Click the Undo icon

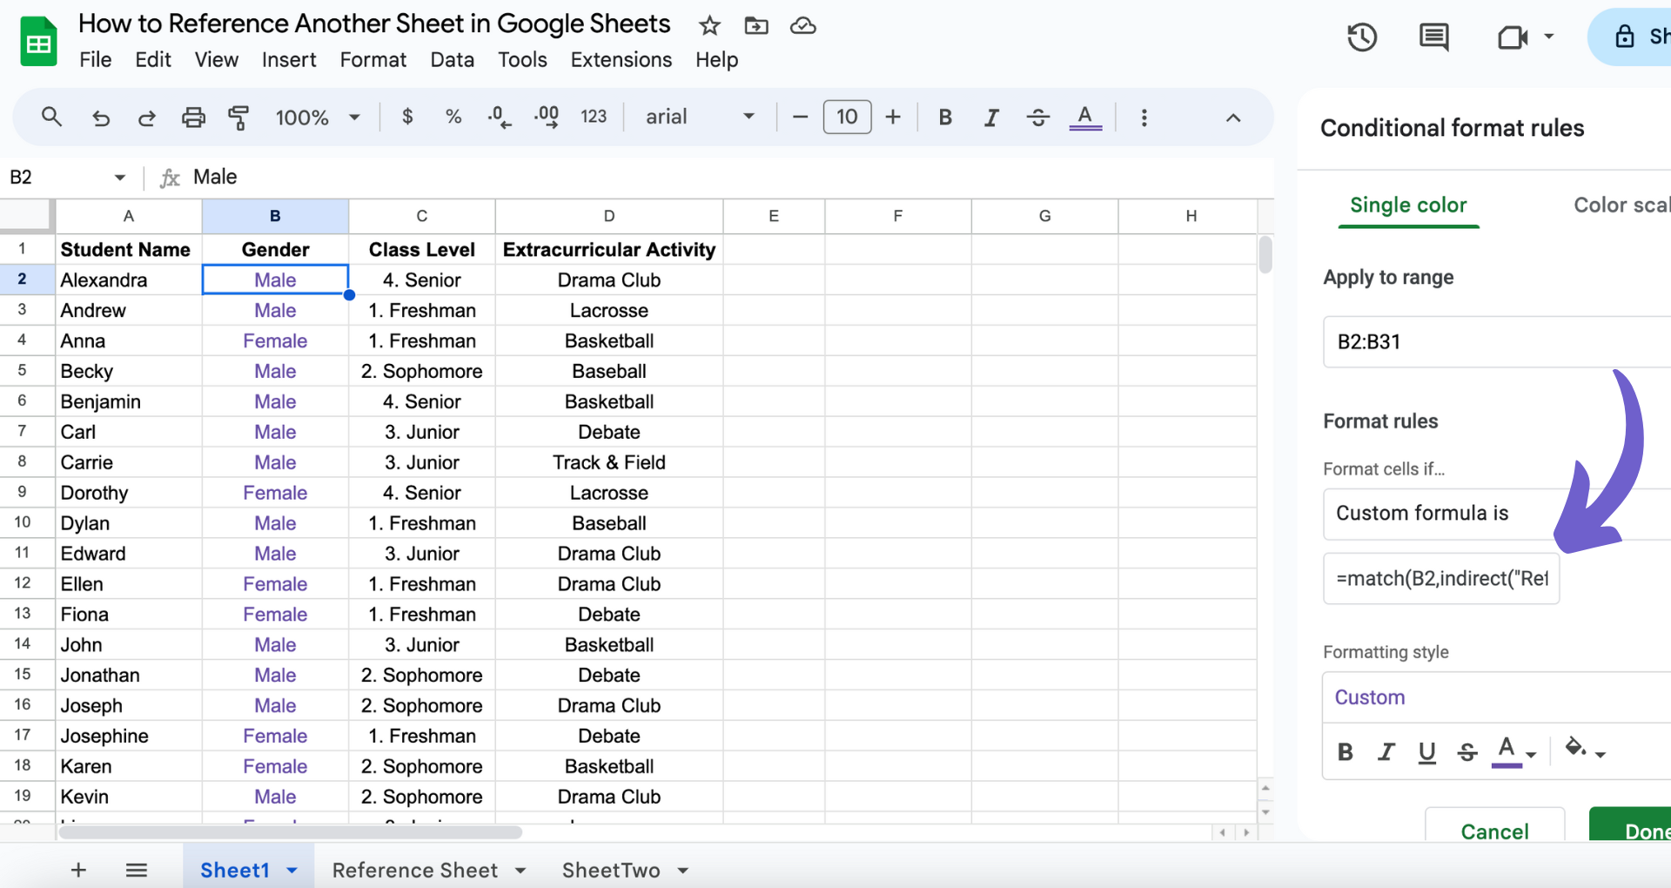(x=101, y=117)
